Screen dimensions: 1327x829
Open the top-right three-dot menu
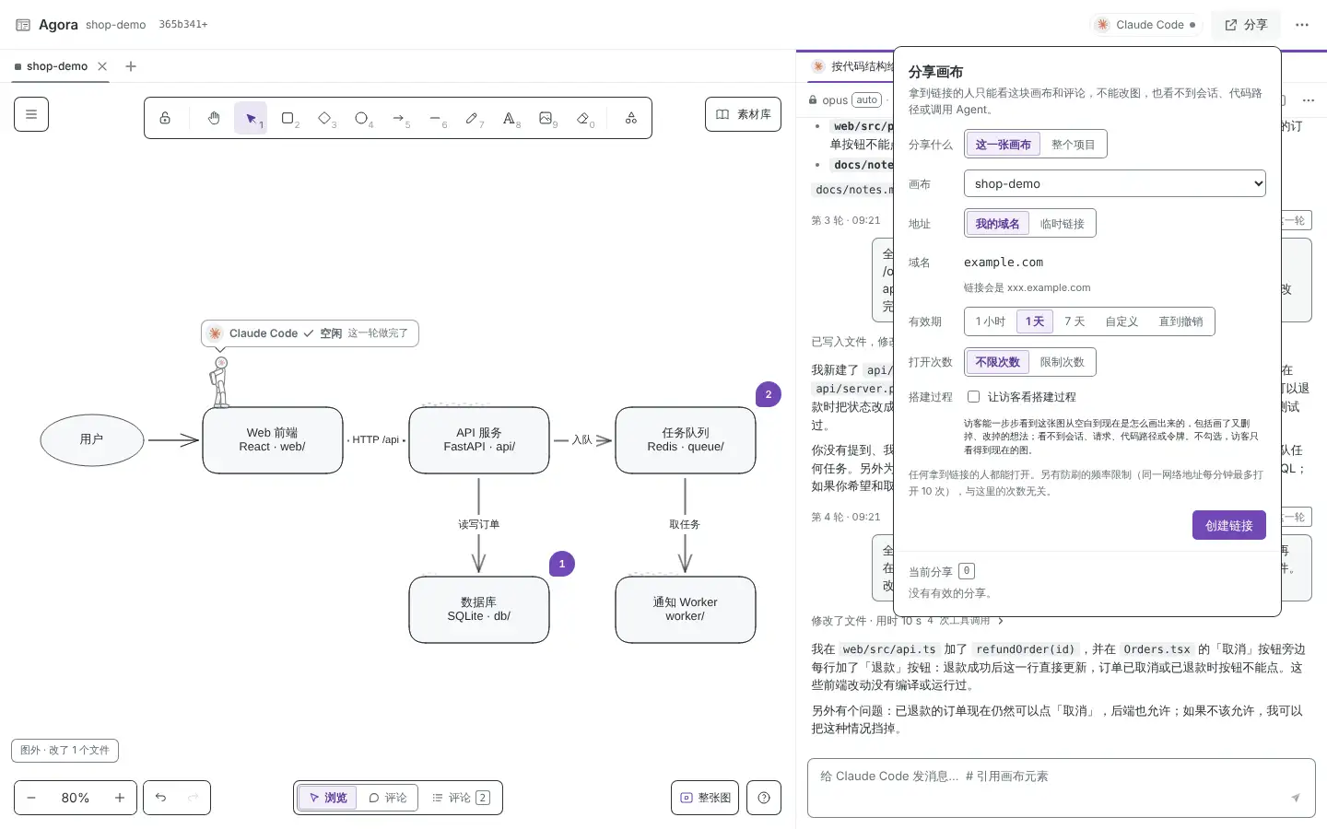click(1302, 25)
